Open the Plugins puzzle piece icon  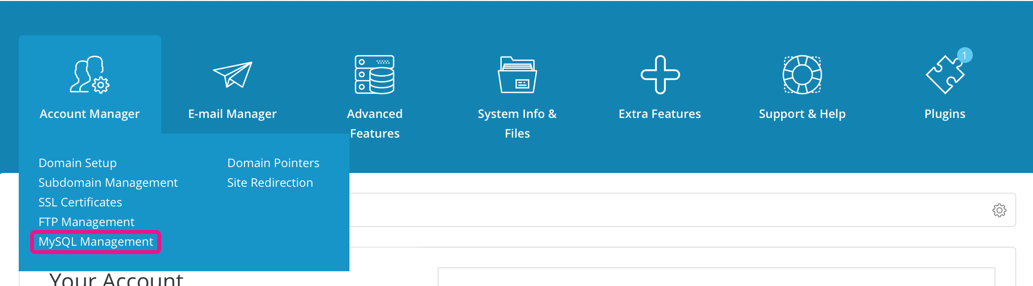944,76
